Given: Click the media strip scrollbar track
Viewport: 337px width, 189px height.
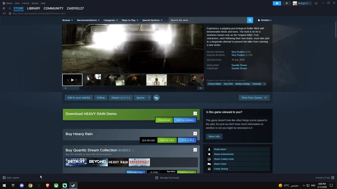Looking at the screenshot, I should click(x=133, y=88).
